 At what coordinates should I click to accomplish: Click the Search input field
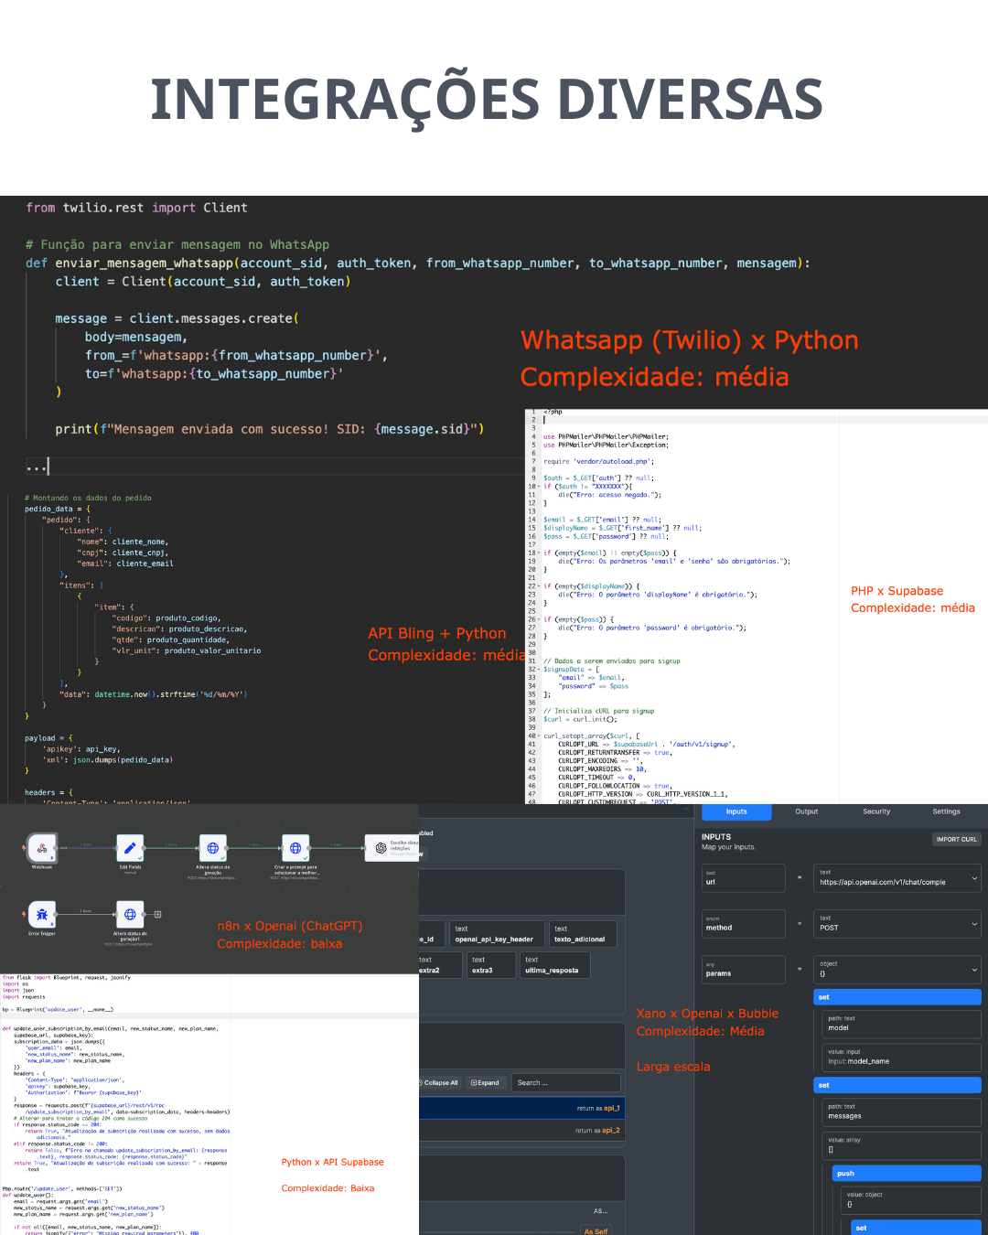pyautogui.click(x=564, y=1082)
